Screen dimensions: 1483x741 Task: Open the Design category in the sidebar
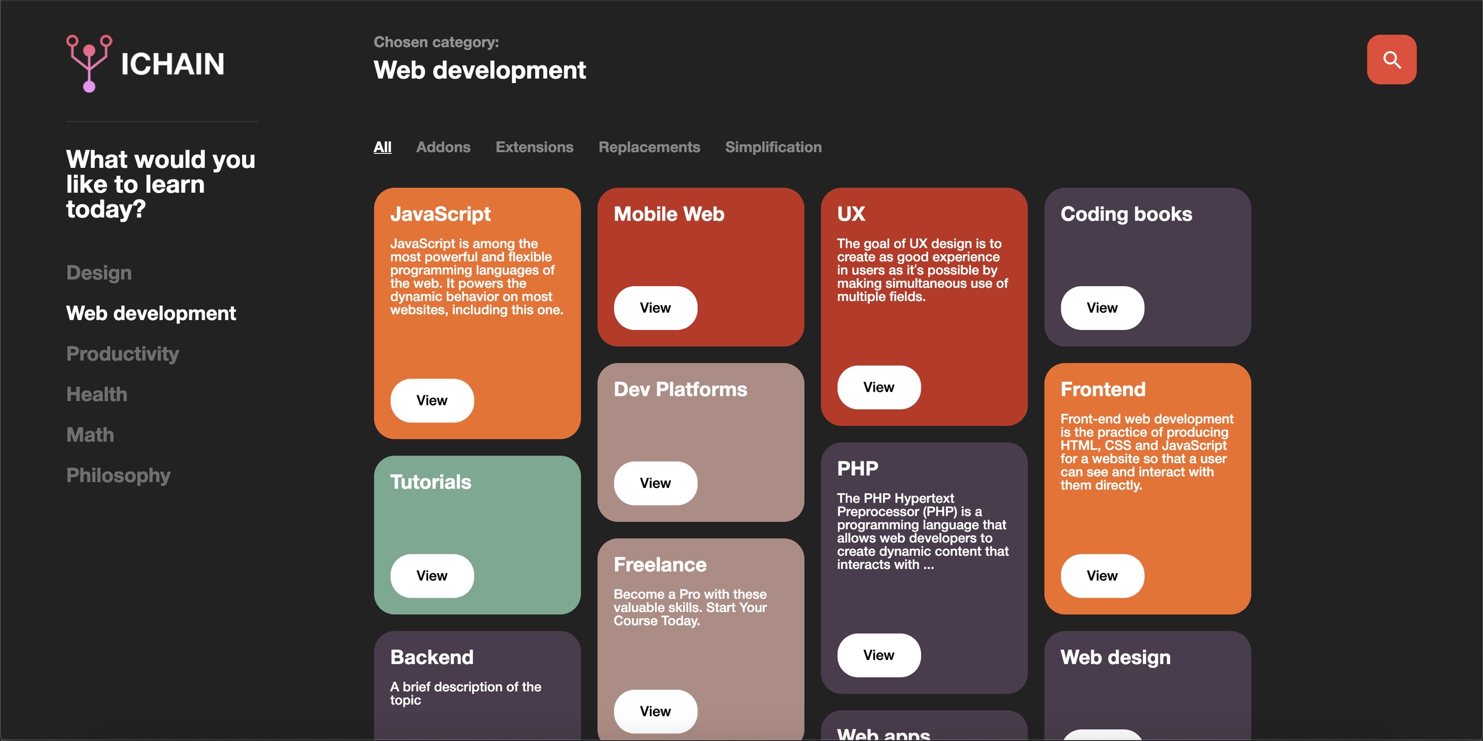pyautogui.click(x=99, y=273)
